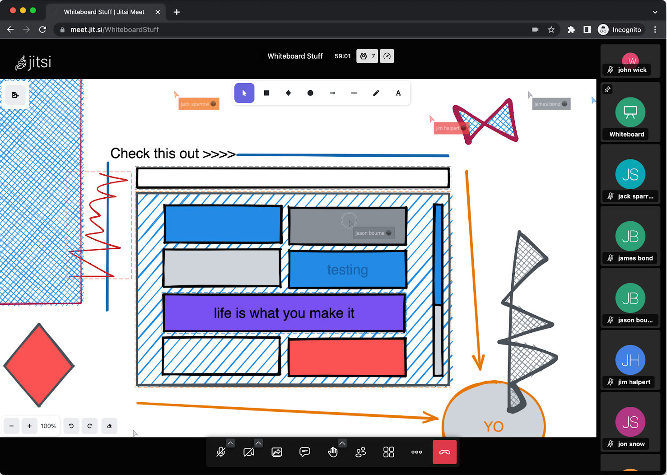667x475 pixels.
Task: Click the browser back button
Action: pyautogui.click(x=10, y=29)
